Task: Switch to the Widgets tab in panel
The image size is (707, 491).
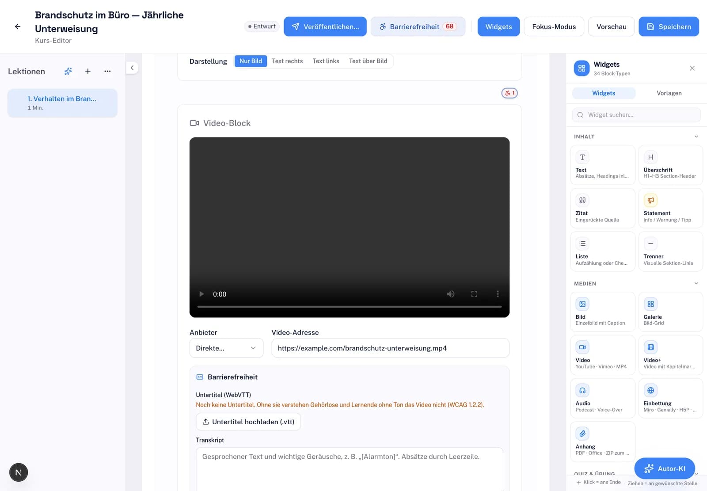Action: click(604, 93)
